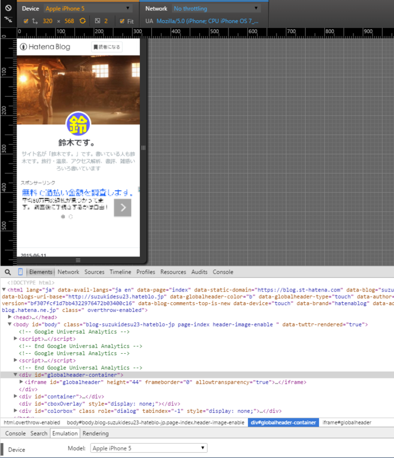Click the search magnifier icon in DevTools

point(8,273)
